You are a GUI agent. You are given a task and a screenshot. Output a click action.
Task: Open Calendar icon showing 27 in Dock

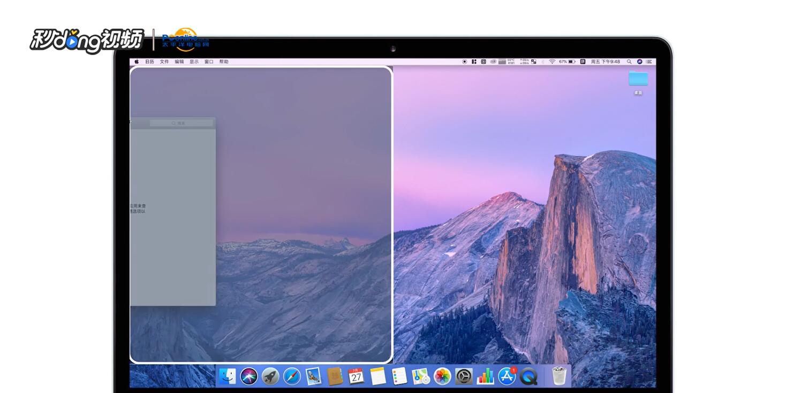[x=356, y=376]
